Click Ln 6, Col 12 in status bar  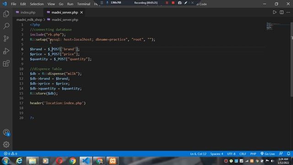coord(198,154)
